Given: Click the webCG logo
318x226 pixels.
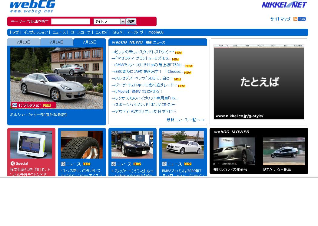Looking at the screenshot, I should pyautogui.click(x=32, y=7).
